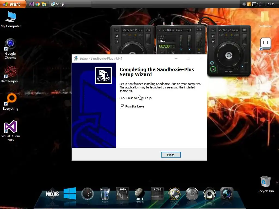This screenshot has height=209, width=279.
Task: Select the Google Chrome desktop shortcut
Action: pyautogui.click(x=11, y=49)
